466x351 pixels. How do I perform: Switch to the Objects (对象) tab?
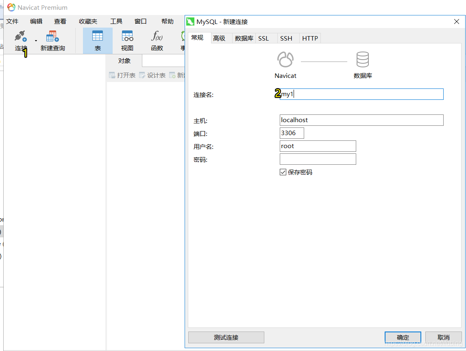tap(124, 61)
